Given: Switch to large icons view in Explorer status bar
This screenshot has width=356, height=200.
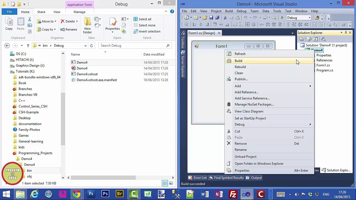Looking at the screenshot, I should tap(171, 183).
